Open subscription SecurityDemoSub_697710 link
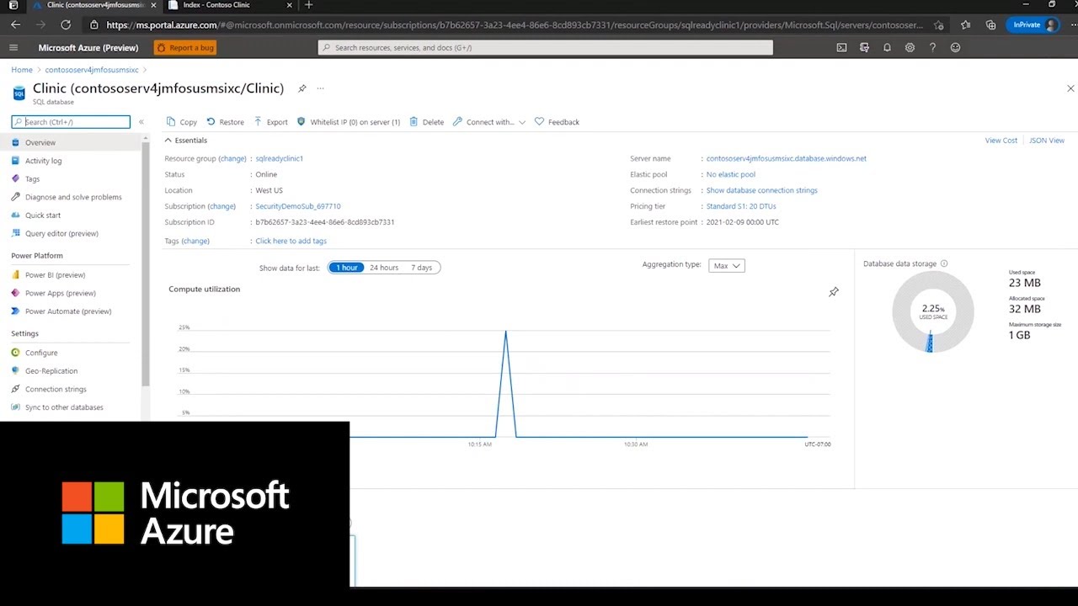This screenshot has height=606, width=1078. (x=298, y=206)
